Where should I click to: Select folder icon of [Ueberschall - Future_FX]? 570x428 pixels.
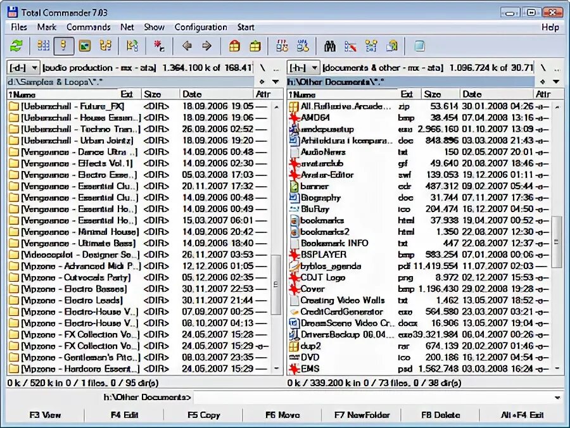(13, 106)
